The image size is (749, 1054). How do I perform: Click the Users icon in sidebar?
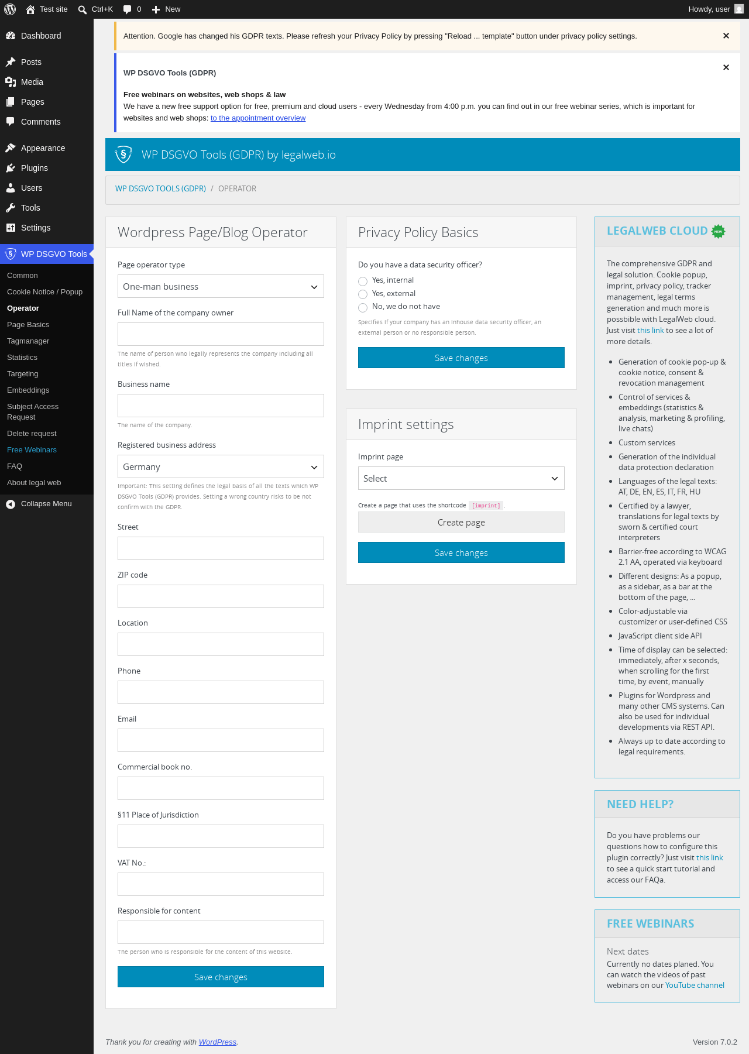click(x=11, y=188)
